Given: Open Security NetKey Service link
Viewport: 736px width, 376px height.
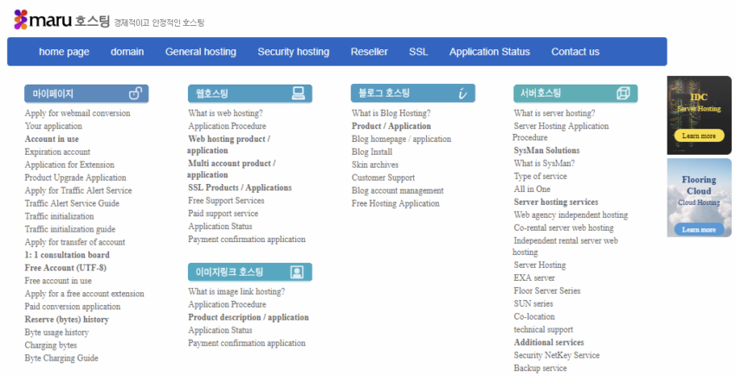Looking at the screenshot, I should (x=557, y=355).
